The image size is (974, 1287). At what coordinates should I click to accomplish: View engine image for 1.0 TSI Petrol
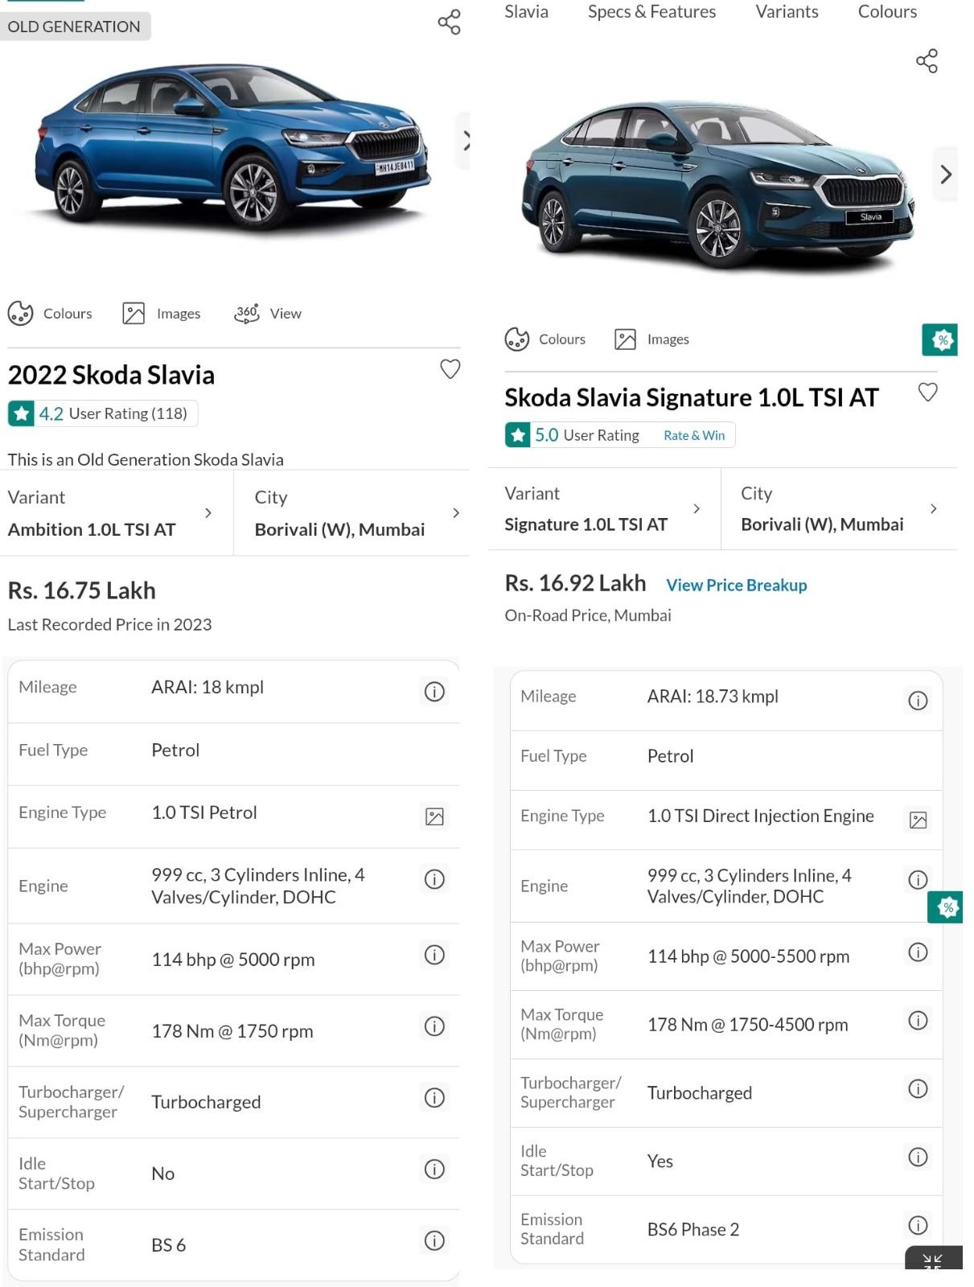[x=434, y=817]
